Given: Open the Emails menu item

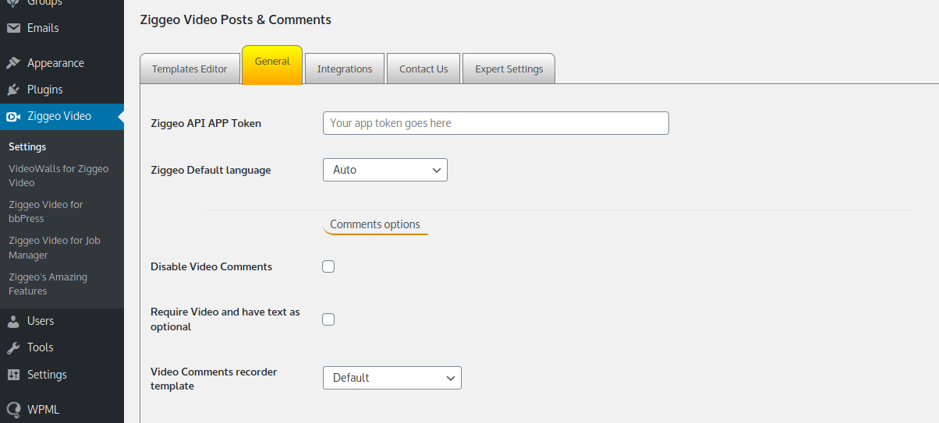Looking at the screenshot, I should coord(62,28).
